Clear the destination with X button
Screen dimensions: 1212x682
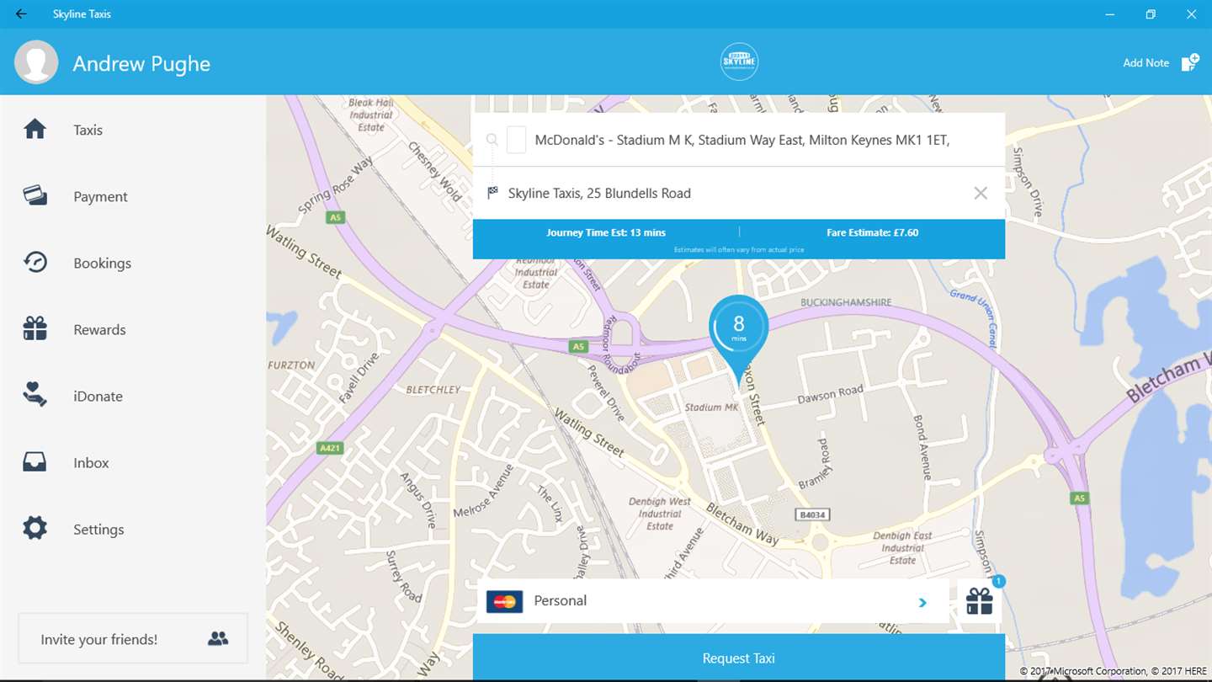(981, 193)
